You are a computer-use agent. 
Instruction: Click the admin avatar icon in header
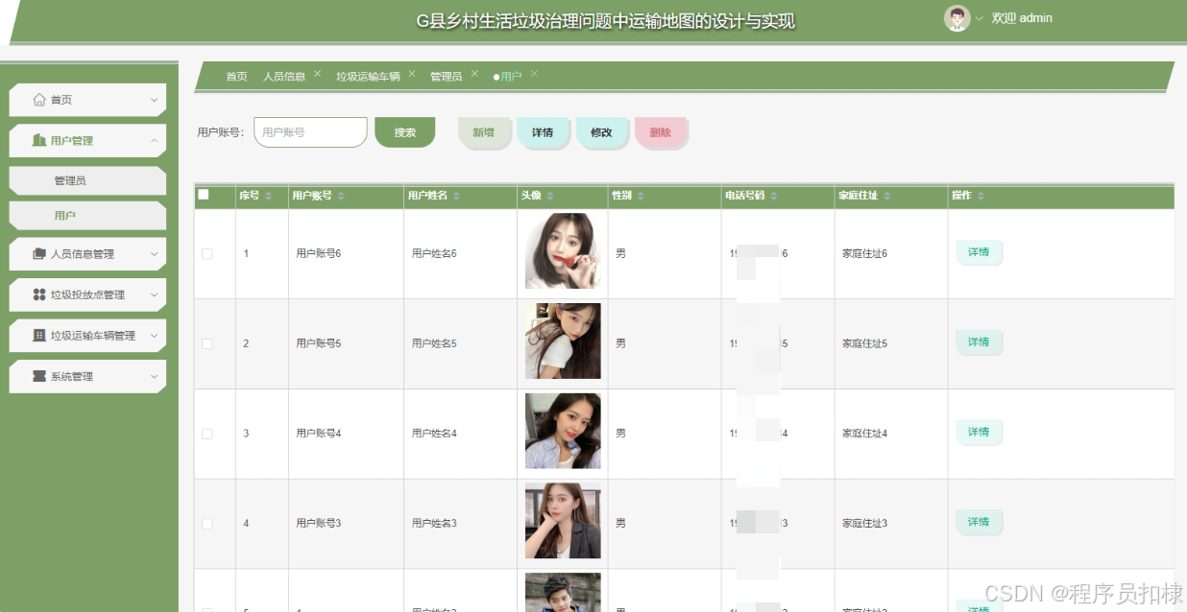(957, 18)
